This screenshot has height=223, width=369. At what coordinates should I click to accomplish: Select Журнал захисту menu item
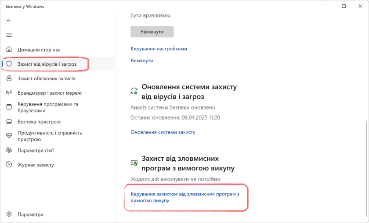pos(36,165)
